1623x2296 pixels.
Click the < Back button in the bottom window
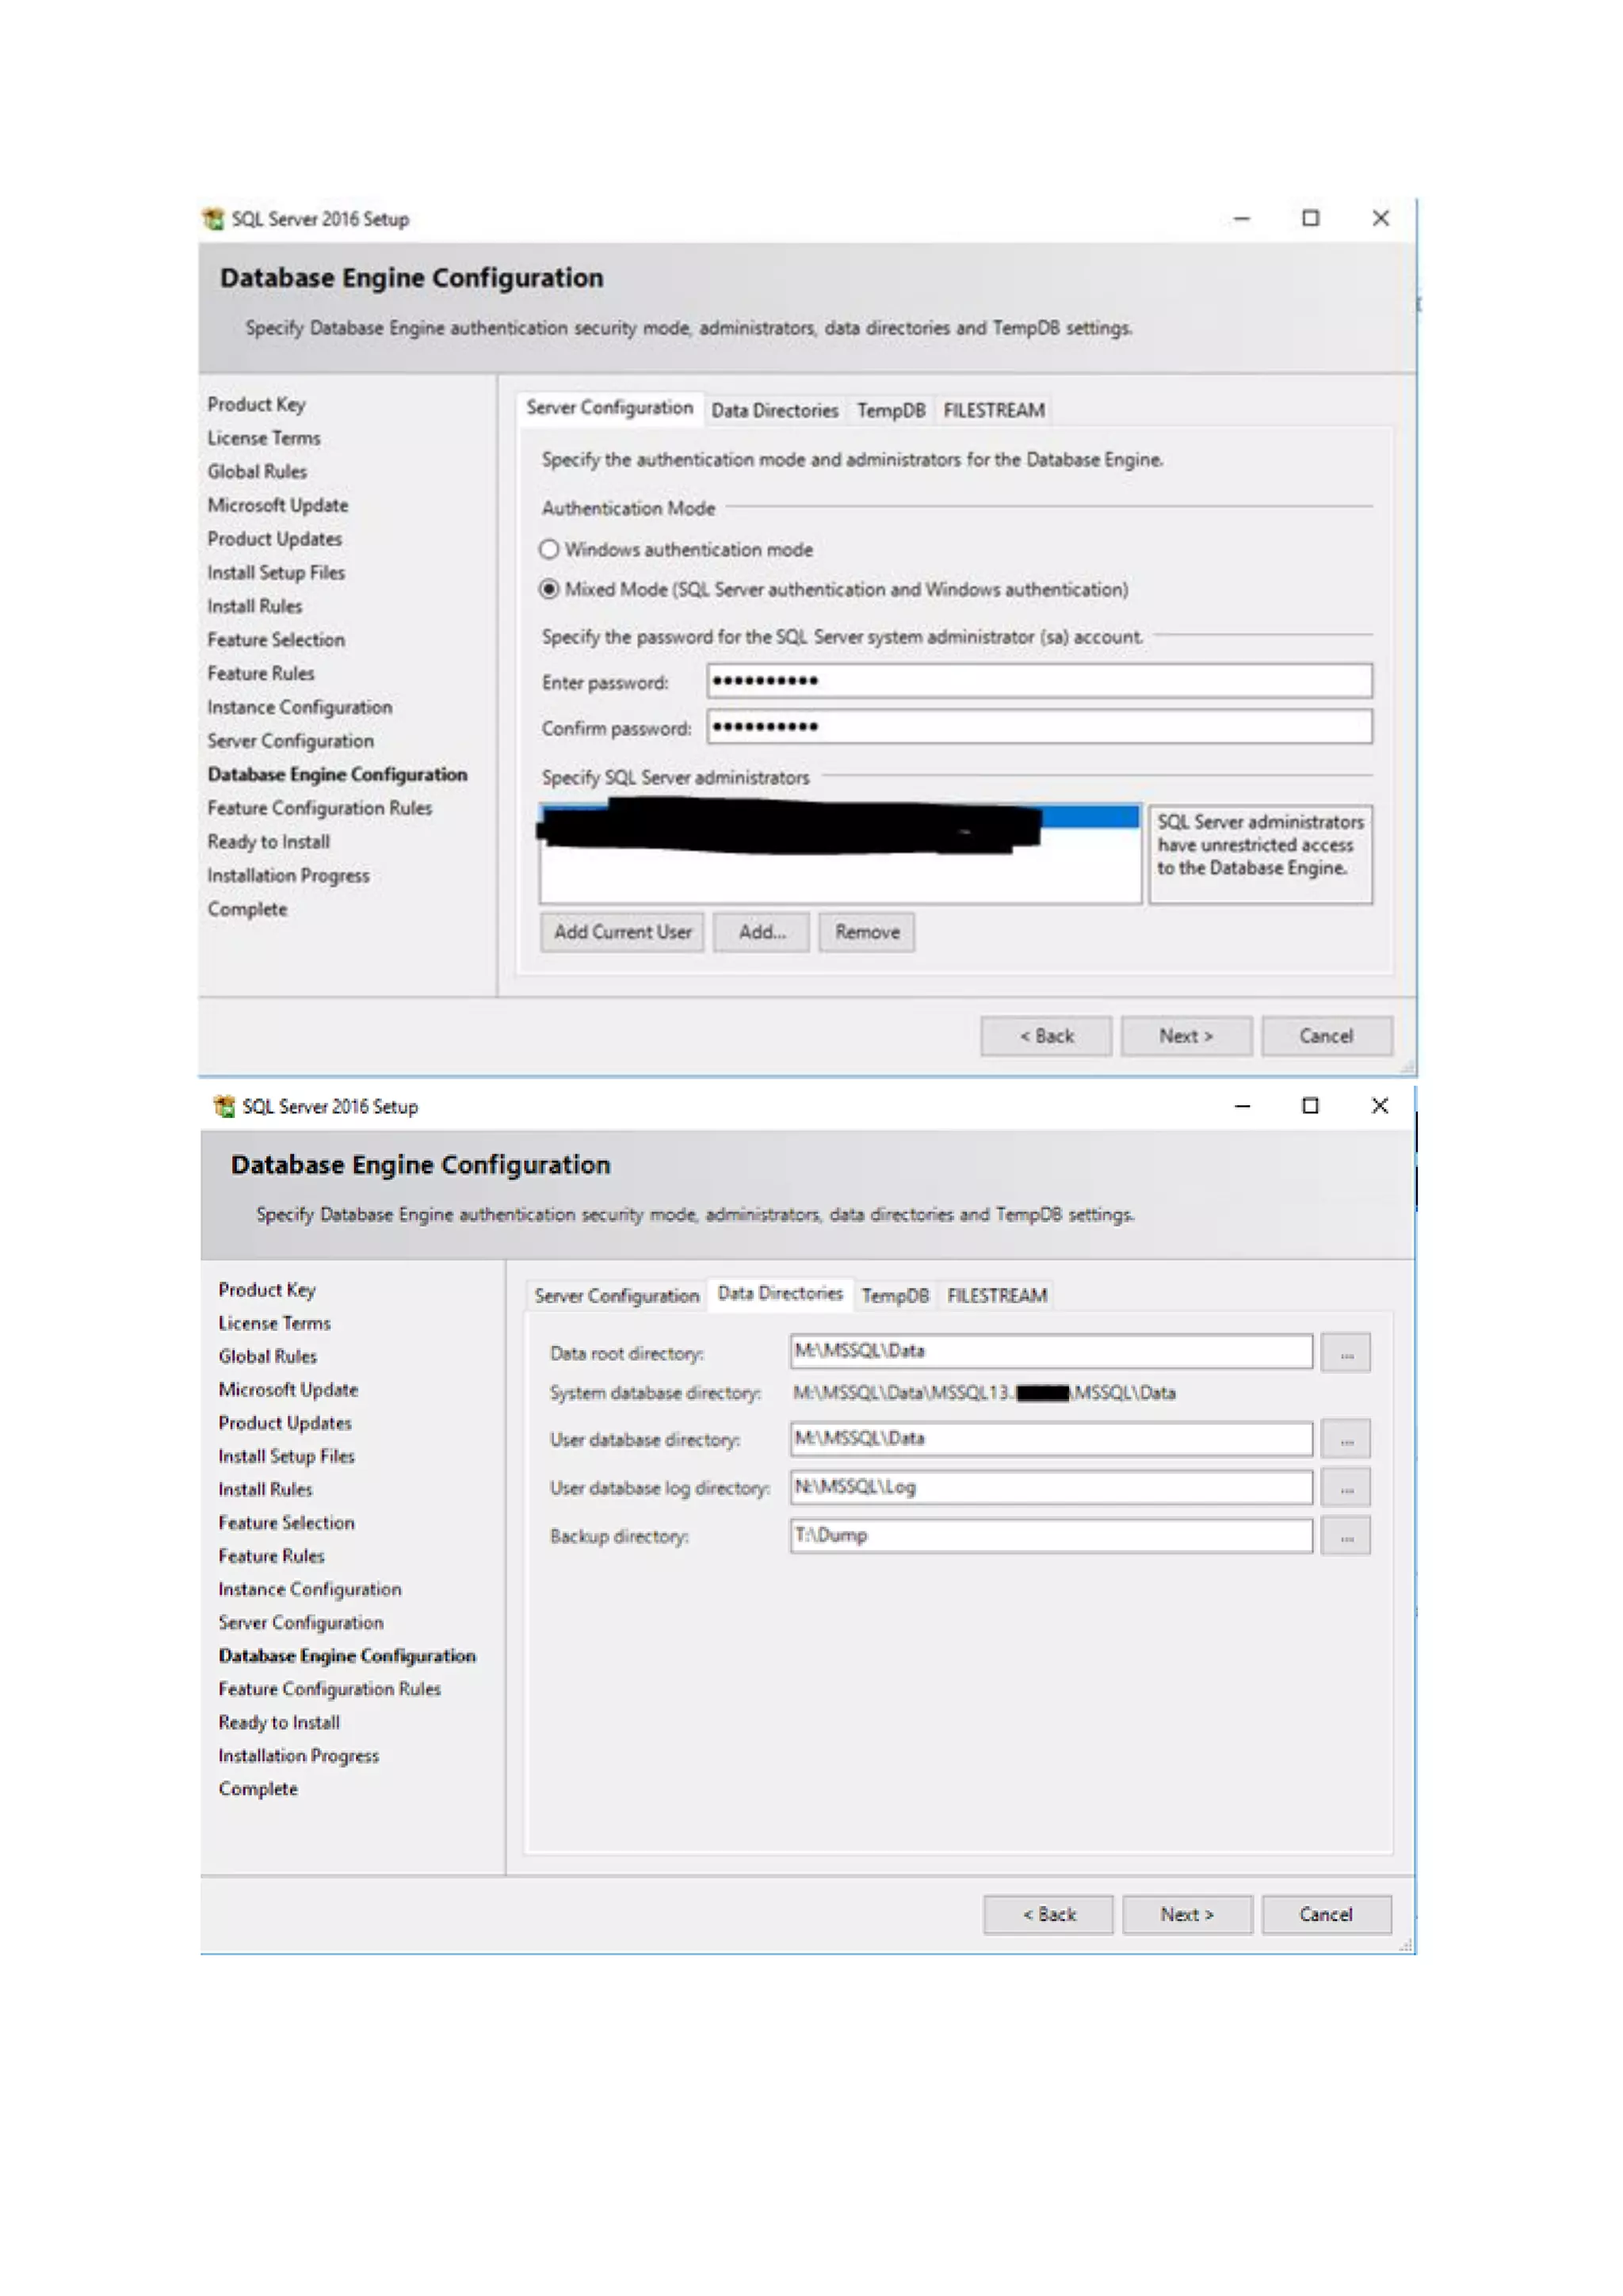point(1048,1914)
